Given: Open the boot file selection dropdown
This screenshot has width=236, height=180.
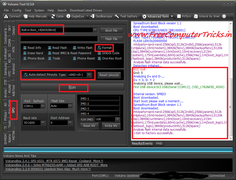Looking at the screenshot, I should click(95, 30).
